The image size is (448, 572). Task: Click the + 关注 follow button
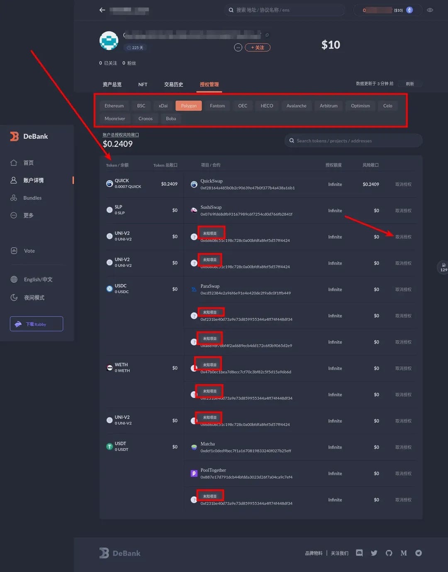pos(258,47)
